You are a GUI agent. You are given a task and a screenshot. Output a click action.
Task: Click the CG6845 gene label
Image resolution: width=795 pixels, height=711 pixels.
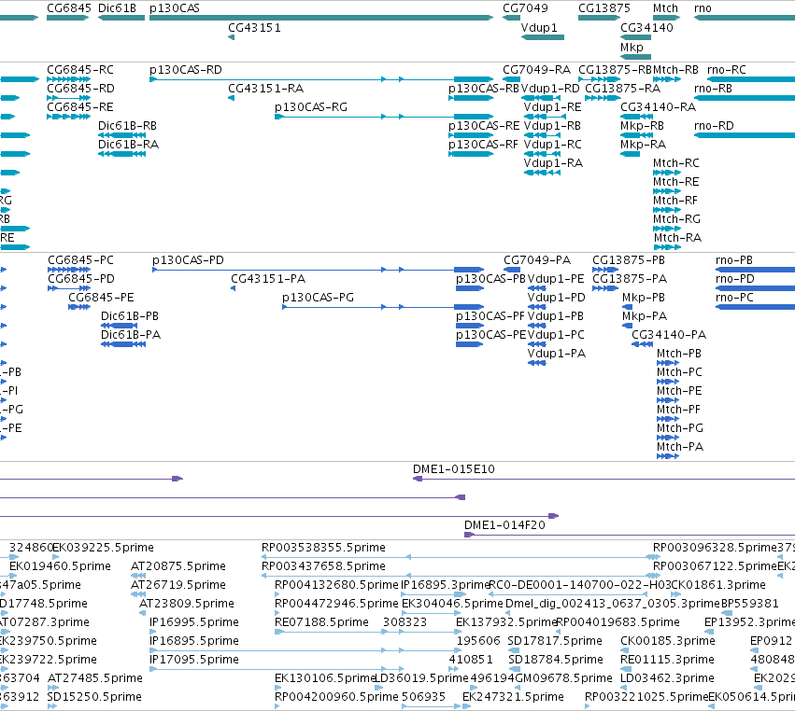(69, 8)
